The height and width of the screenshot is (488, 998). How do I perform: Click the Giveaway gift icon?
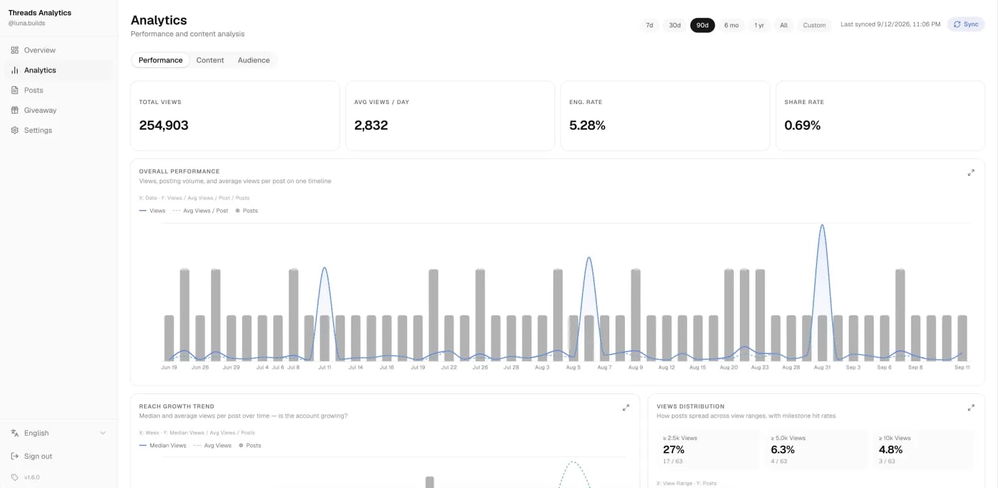click(x=15, y=110)
